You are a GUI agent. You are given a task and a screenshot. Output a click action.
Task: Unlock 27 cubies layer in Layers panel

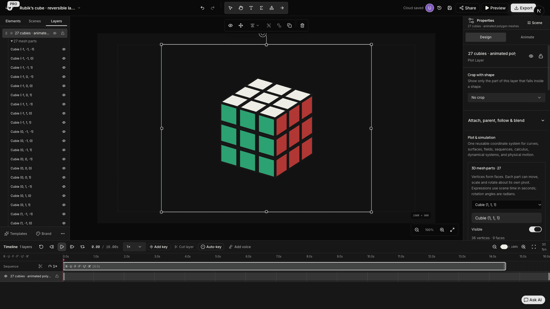tap(63, 33)
